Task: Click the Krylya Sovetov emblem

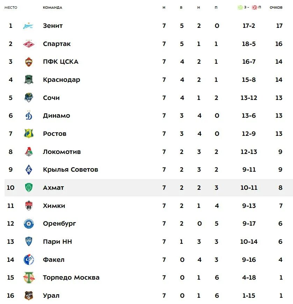Action: (x=29, y=170)
